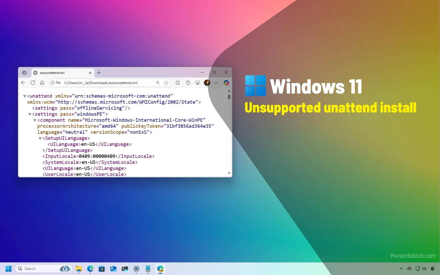Toggle do-not-disturb bell in system tray

[433, 268]
